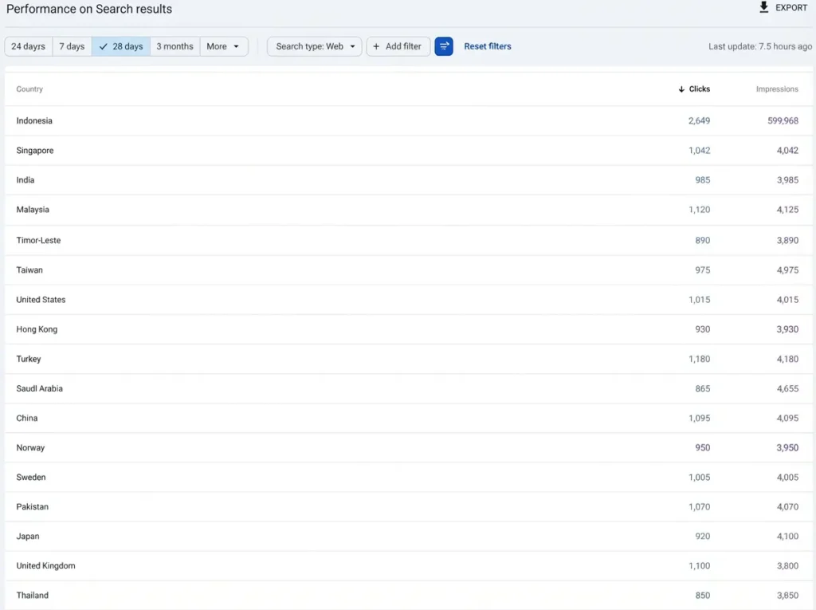
Task: Sort by the Impressions column header
Action: click(x=777, y=89)
